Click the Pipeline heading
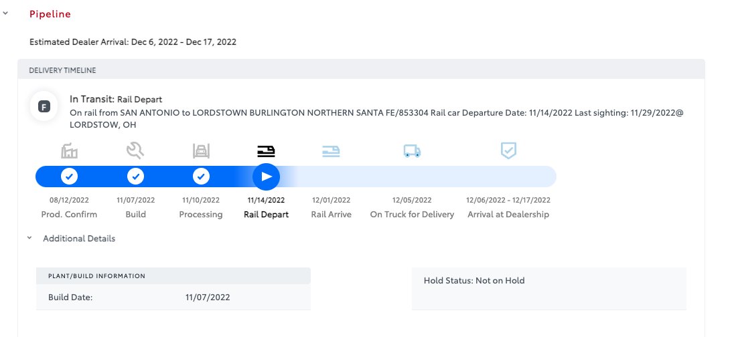The height and width of the screenshot is (337, 732). pyautogui.click(x=50, y=14)
